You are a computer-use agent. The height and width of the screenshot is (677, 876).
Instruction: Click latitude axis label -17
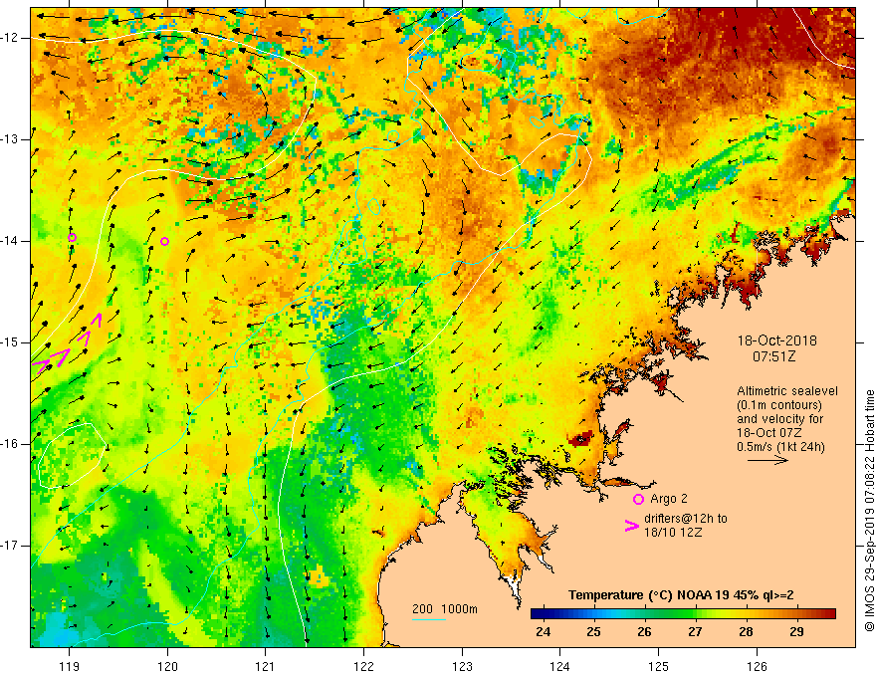[10, 546]
